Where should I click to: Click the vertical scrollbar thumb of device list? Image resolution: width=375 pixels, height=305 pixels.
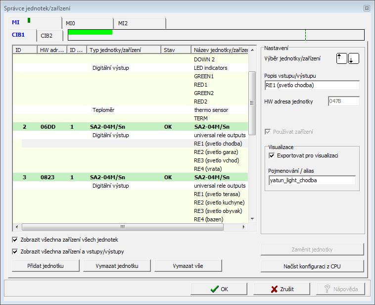tap(252, 103)
